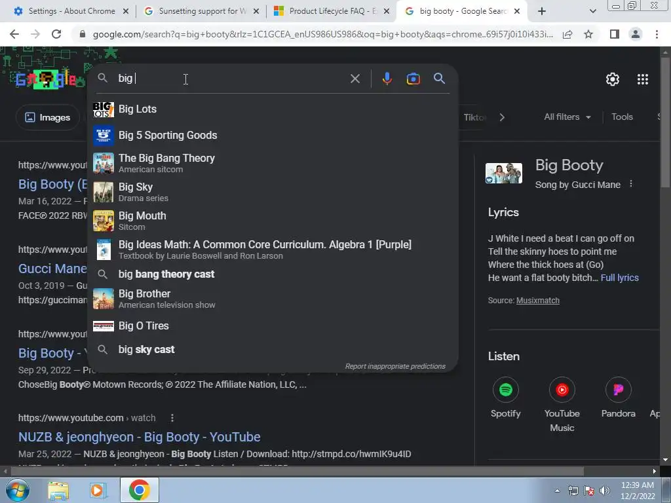Open NUZB & jeonghyeon Big Booty result
The height and width of the screenshot is (503, 671).
[139, 437]
